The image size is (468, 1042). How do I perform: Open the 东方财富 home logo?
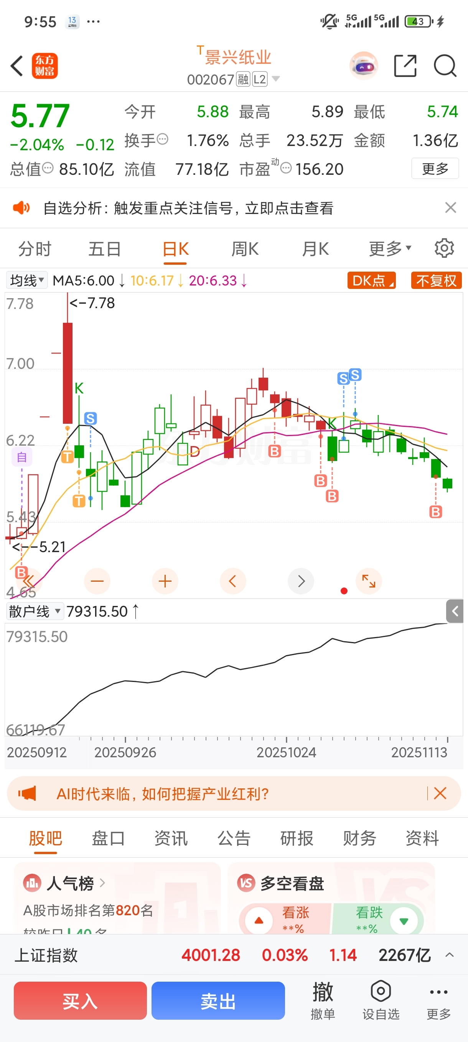[x=45, y=66]
